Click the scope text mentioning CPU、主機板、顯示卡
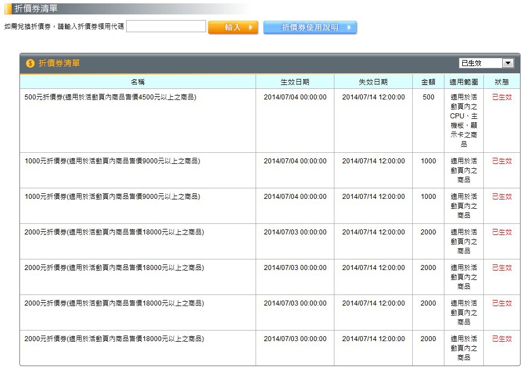 (464, 121)
